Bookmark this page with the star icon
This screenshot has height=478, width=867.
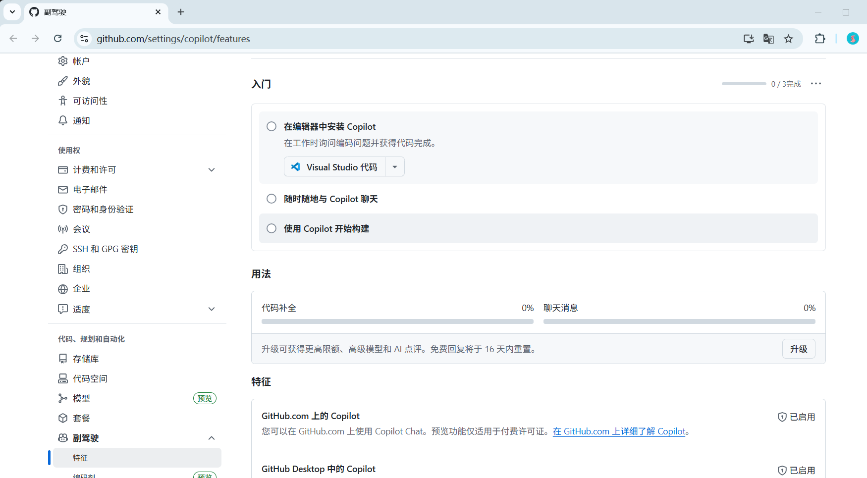tap(788, 39)
